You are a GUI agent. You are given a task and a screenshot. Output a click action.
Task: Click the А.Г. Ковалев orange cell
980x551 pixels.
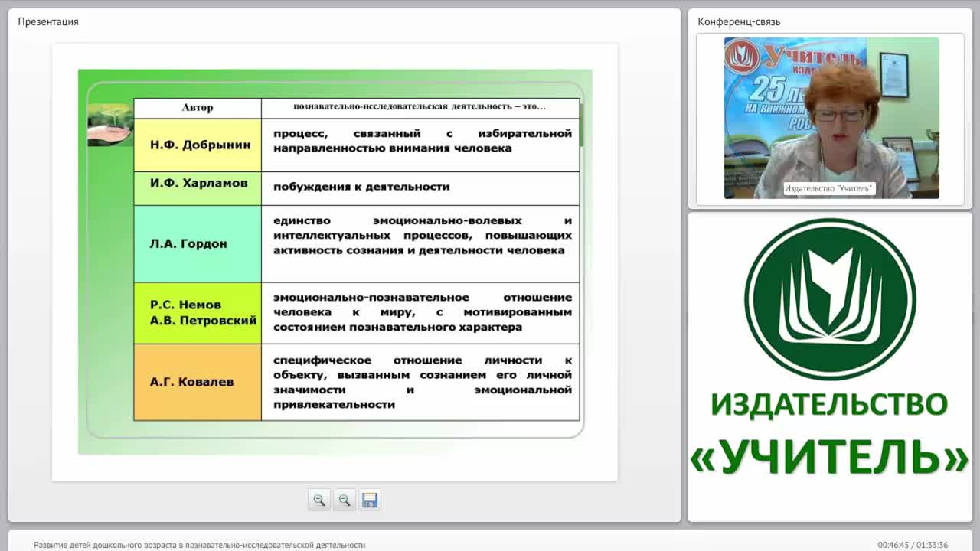(x=198, y=382)
